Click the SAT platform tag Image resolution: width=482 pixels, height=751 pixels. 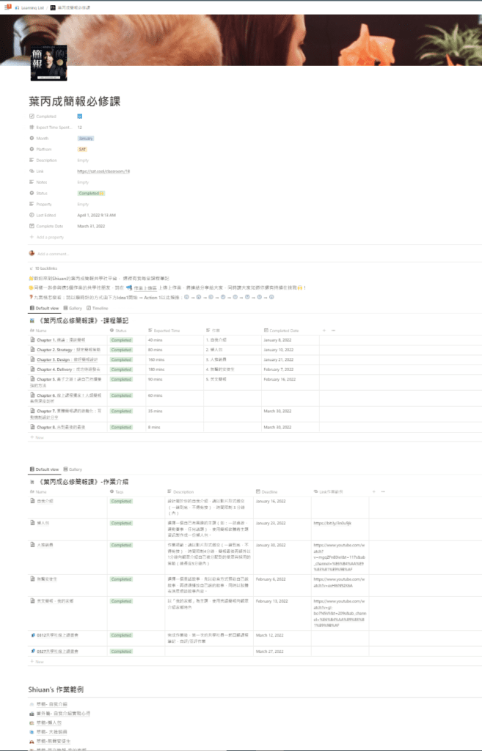coord(82,149)
